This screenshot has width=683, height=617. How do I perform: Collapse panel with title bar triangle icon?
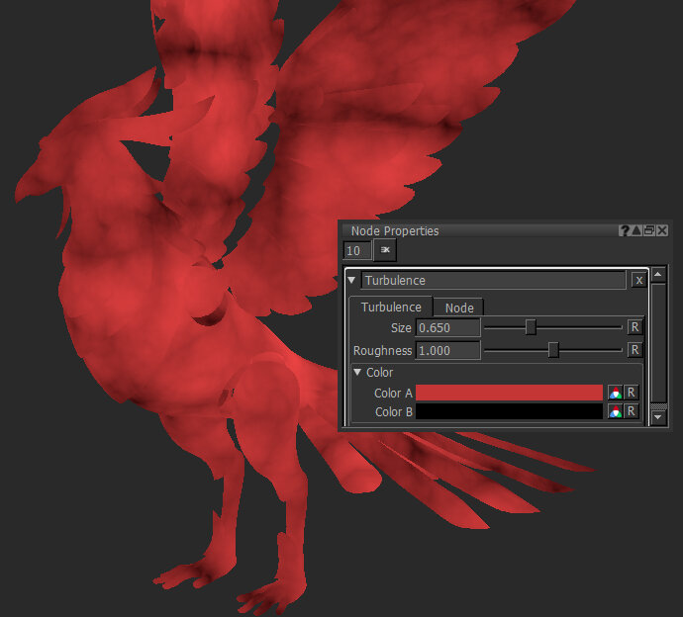(x=636, y=230)
